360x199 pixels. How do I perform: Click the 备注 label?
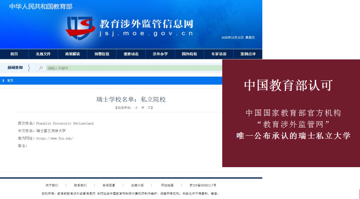click(x=23, y=146)
